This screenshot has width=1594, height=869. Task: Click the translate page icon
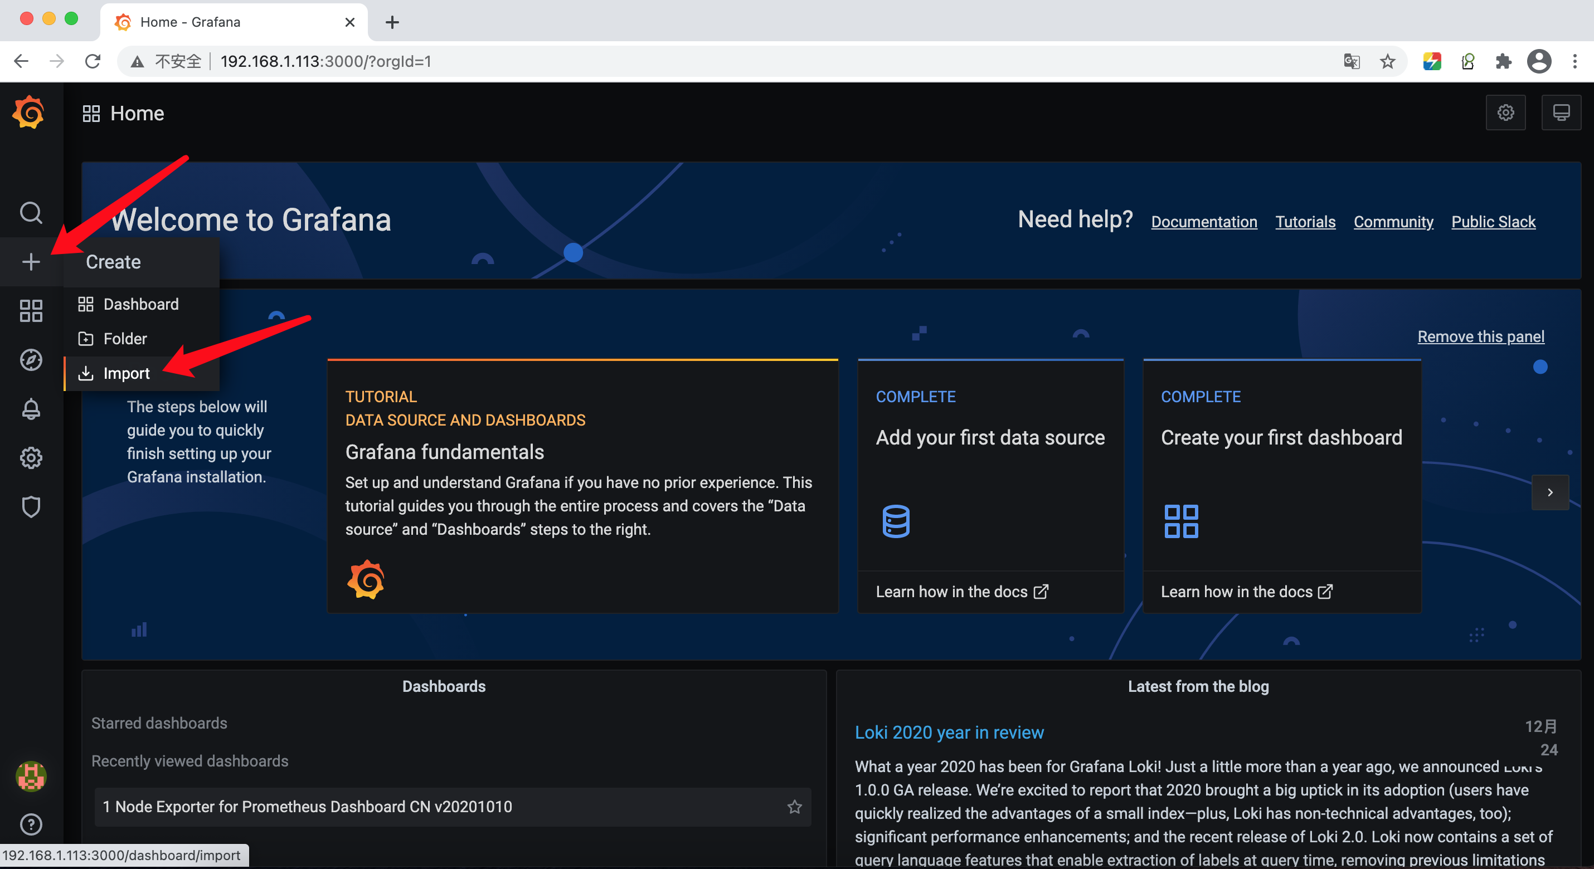pyautogui.click(x=1352, y=61)
